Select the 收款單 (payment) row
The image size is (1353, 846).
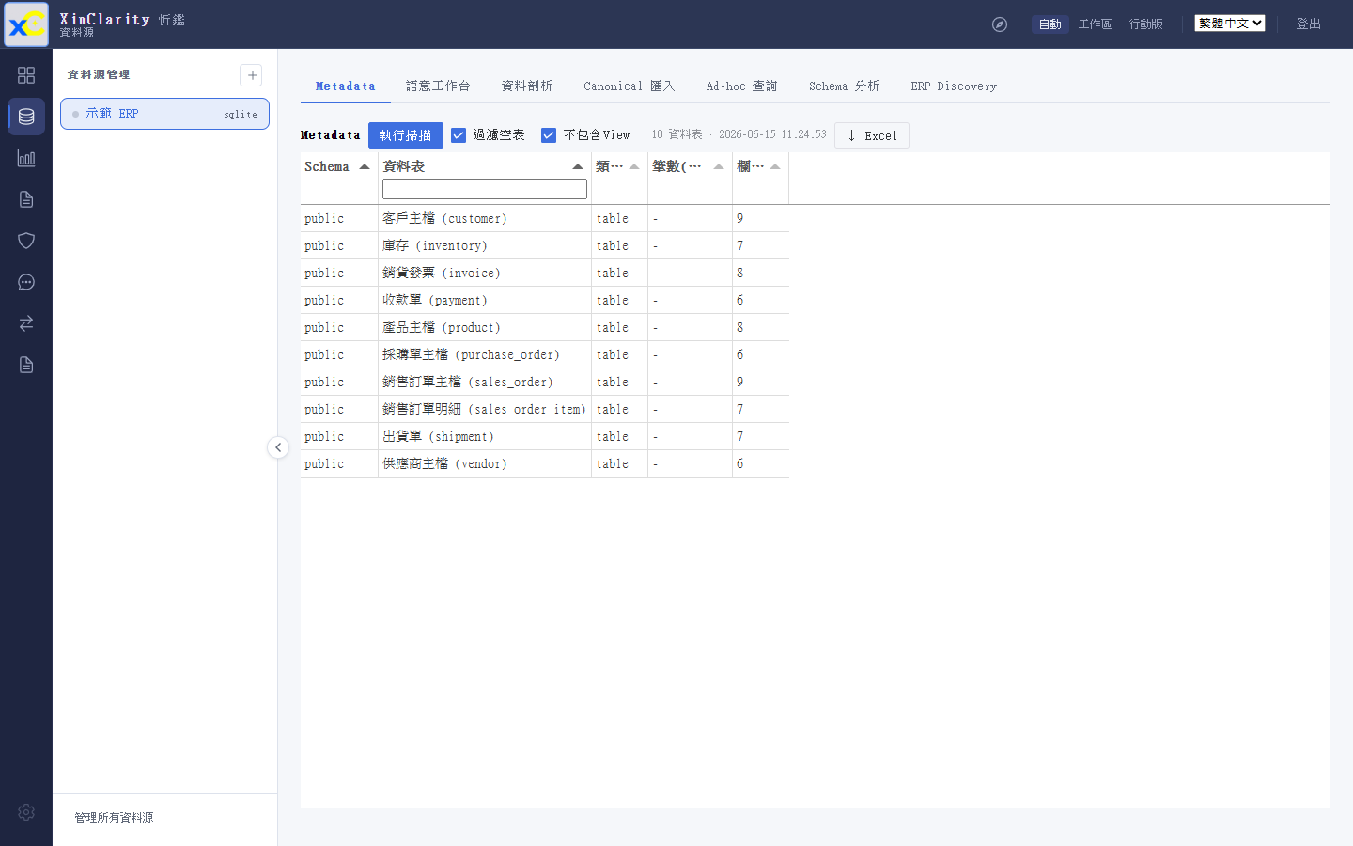coord(545,300)
